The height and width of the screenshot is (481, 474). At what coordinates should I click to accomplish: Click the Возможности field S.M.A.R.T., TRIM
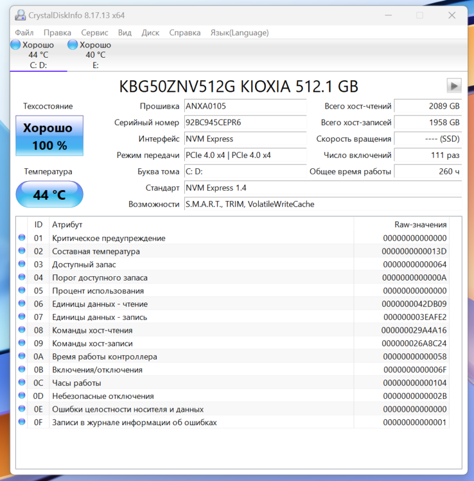tap(323, 204)
